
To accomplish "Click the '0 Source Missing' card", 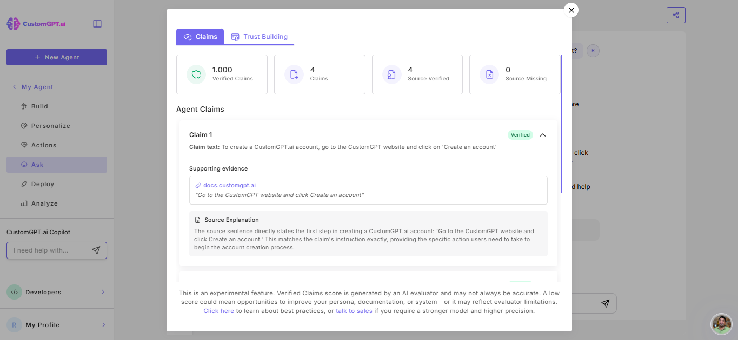I will click(515, 74).
